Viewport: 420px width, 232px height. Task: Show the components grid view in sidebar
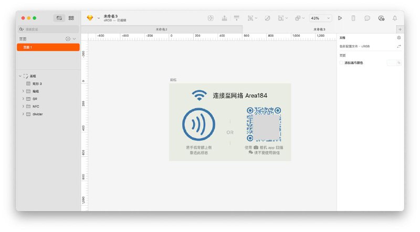[x=71, y=18]
